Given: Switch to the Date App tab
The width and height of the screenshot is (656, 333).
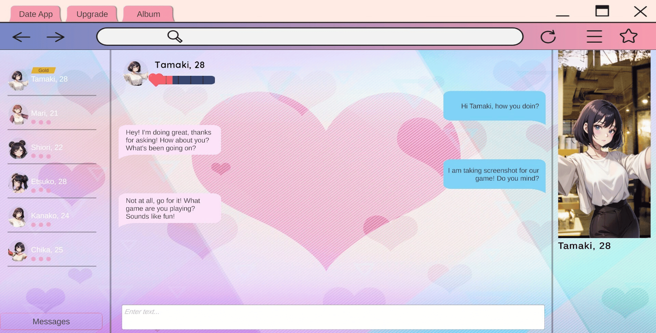Looking at the screenshot, I should [36, 14].
